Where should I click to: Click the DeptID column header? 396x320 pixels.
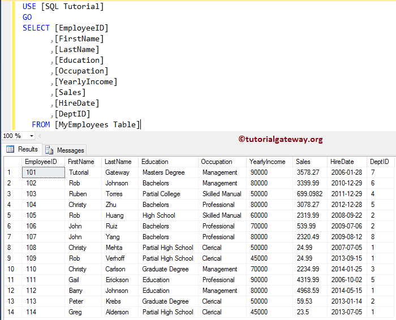point(378,162)
